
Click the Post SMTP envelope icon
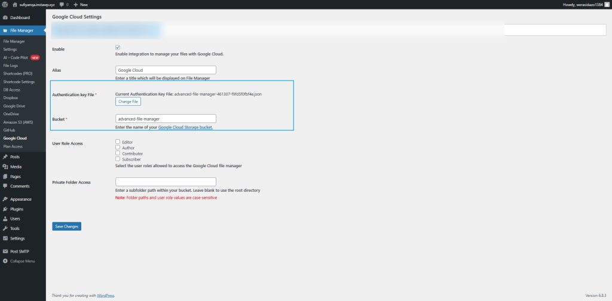click(x=5, y=251)
